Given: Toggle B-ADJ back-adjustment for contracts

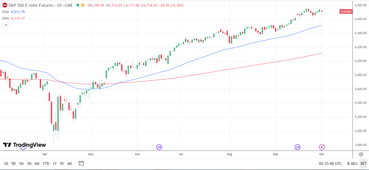Looking at the screenshot, I should coord(352,164).
